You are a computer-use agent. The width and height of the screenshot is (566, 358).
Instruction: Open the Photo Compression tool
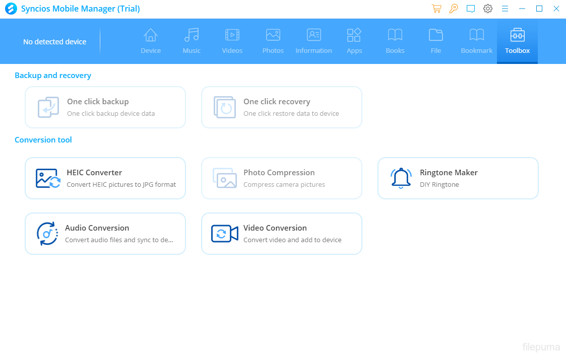(x=282, y=178)
